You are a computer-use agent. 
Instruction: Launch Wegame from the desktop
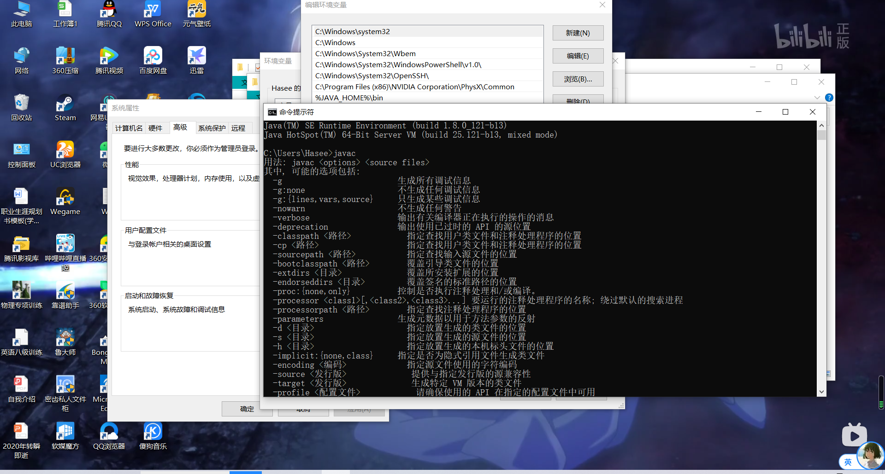(65, 201)
